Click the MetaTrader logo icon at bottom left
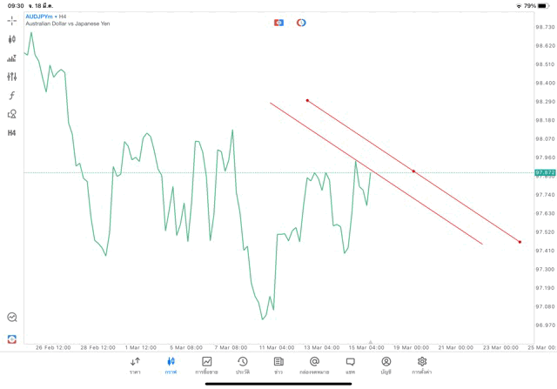 pos(12,339)
